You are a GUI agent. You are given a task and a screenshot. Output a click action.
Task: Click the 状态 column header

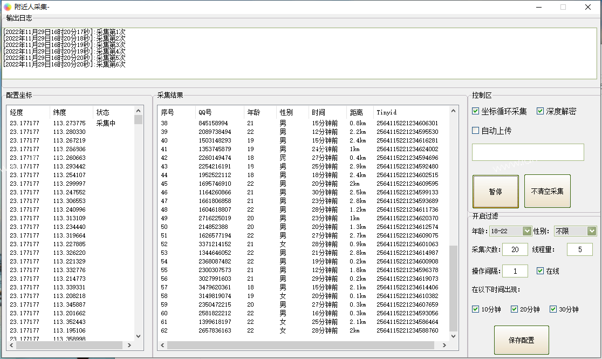pyautogui.click(x=114, y=112)
